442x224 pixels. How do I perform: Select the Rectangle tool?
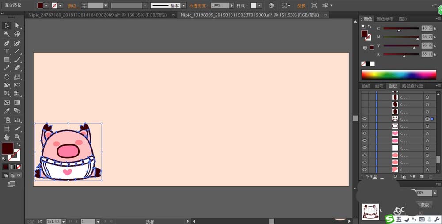pyautogui.click(x=7, y=60)
